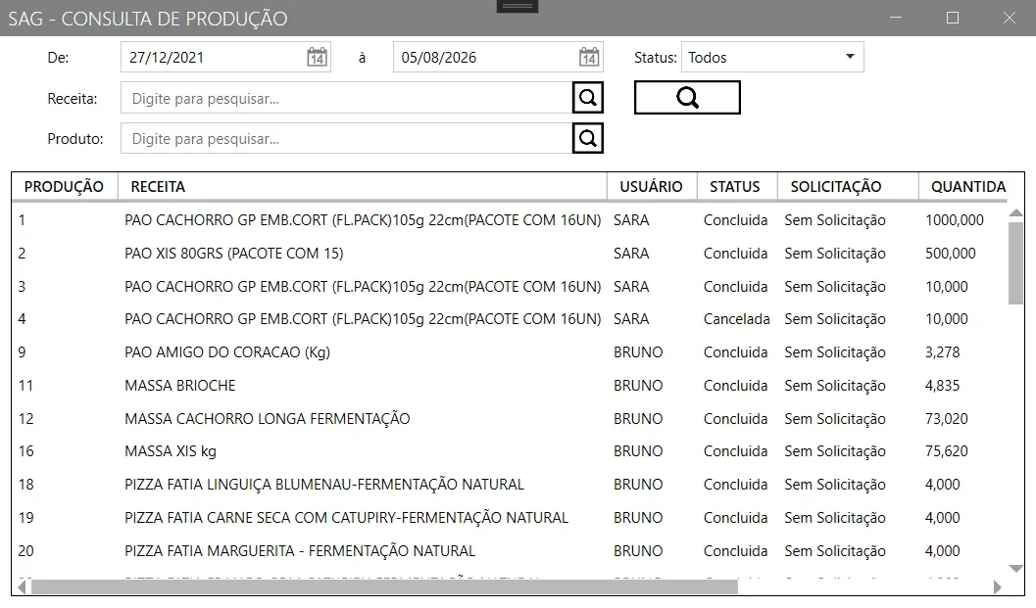The height and width of the screenshot is (608, 1036).
Task: Select MASSA CACHORRO LONGA FERMENTAÇÃO row
Action: click(510, 418)
